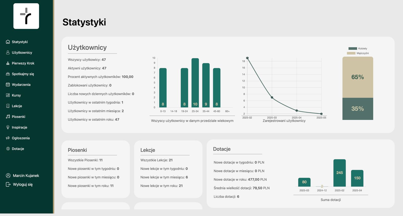Click the Użytkownicy person icon

tap(8, 52)
